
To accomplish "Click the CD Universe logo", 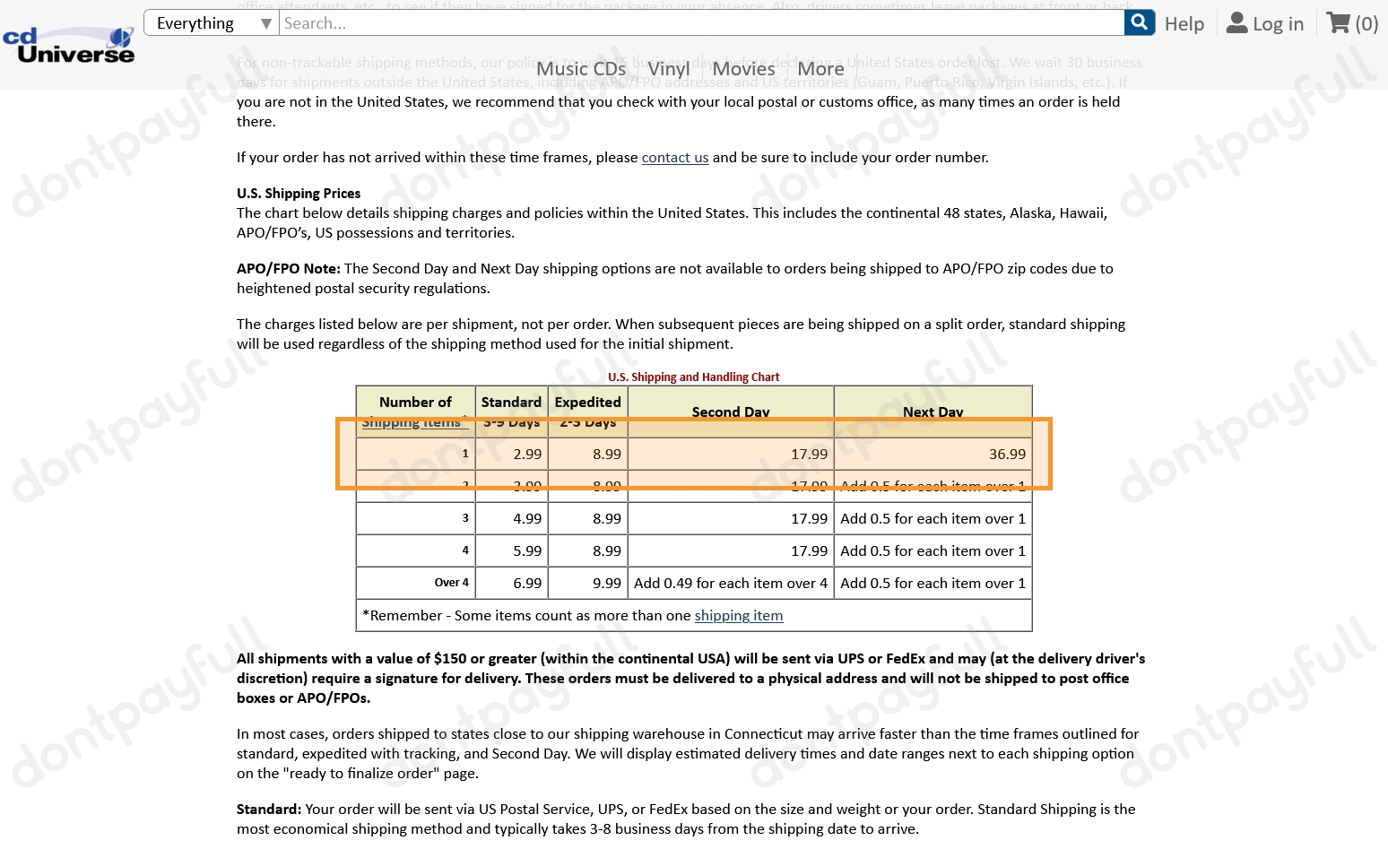I will coord(68,45).
